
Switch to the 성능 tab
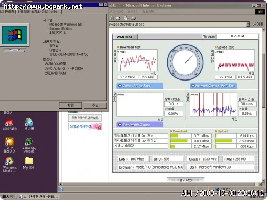55,12
